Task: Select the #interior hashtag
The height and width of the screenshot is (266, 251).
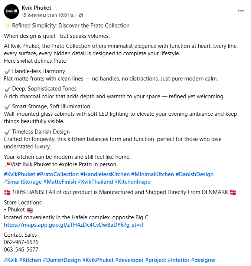Action: click(179, 260)
